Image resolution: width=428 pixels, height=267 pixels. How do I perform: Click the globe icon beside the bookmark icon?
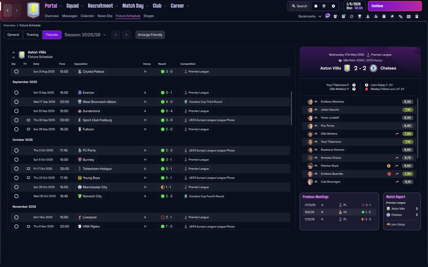pos(324,6)
